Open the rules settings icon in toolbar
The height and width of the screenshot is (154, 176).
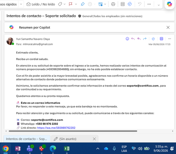pyautogui.click(x=100, y=4)
